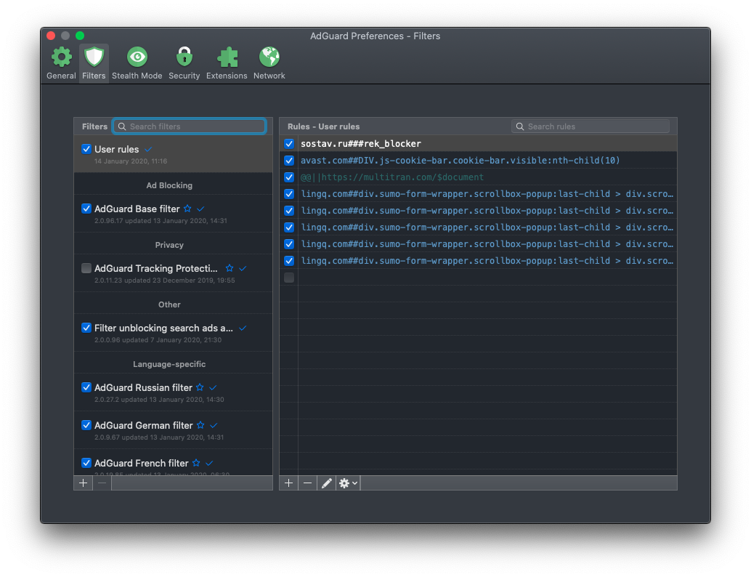
Task: Open the Extensions puzzle piece icon
Action: pos(227,57)
